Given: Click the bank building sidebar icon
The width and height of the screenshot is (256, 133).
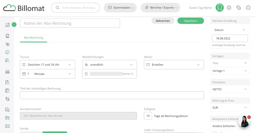Looking at the screenshot, I should pos(7,71).
